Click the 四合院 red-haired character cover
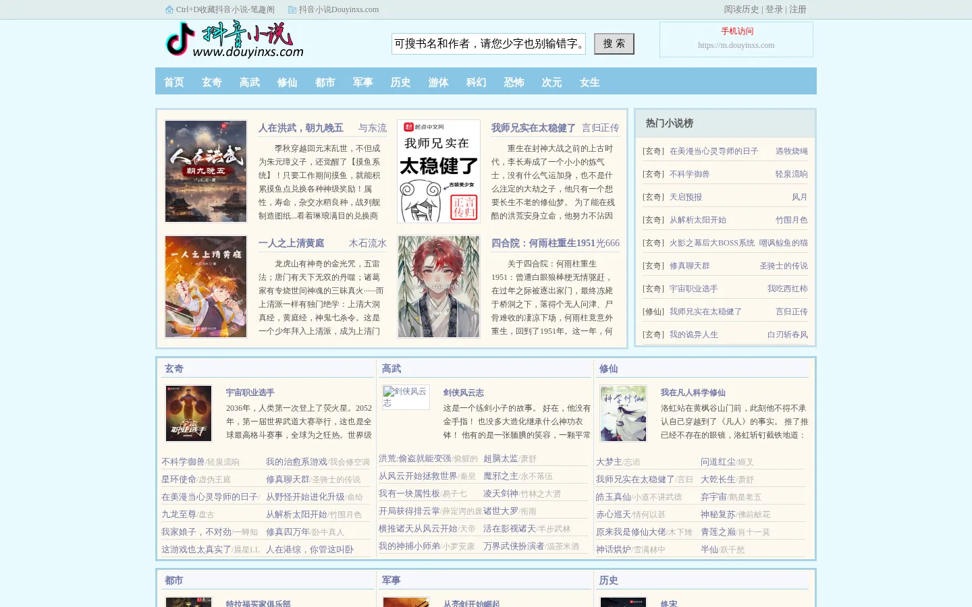The image size is (972, 607). (439, 287)
